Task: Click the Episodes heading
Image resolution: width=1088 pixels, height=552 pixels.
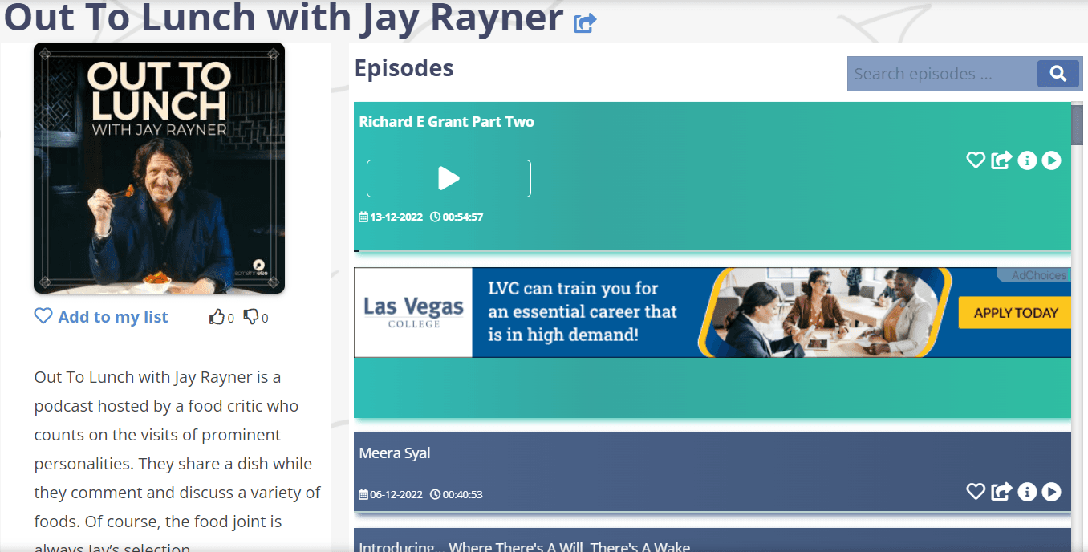Action: coord(404,68)
